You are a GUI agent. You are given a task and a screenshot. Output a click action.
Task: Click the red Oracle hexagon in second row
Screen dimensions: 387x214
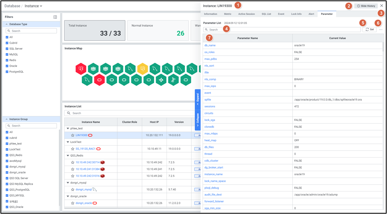(99, 80)
